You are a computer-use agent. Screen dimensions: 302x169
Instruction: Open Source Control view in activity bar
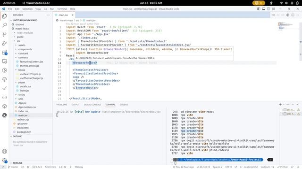[4, 34]
